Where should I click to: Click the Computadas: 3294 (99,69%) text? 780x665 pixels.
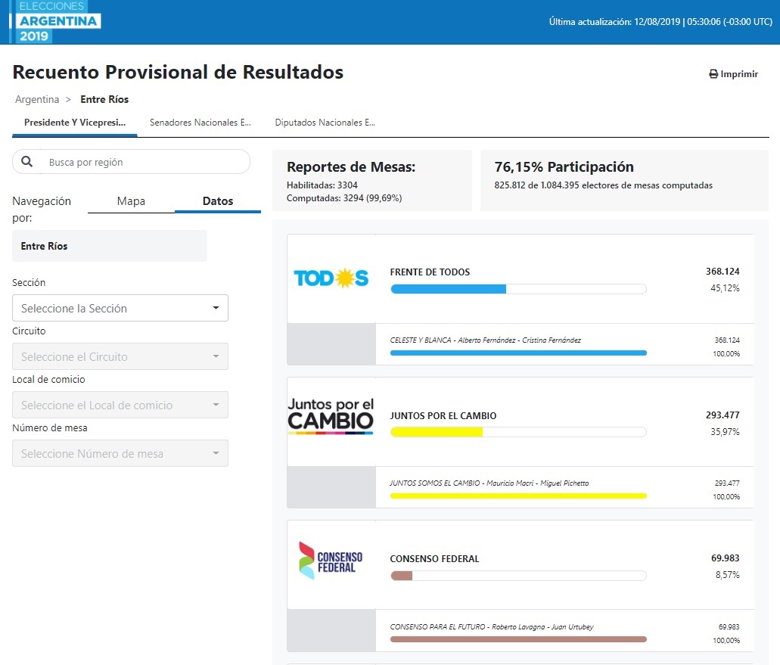[x=344, y=198]
